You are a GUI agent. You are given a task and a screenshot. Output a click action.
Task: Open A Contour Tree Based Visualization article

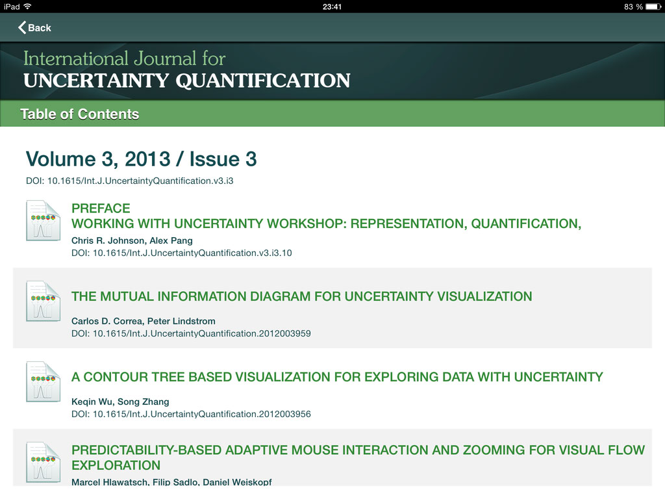point(337,377)
